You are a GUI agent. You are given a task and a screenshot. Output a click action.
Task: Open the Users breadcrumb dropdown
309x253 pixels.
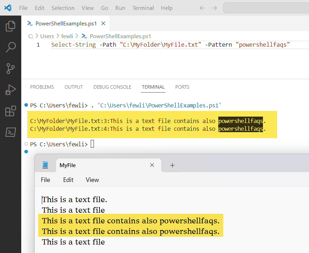click(x=47, y=36)
